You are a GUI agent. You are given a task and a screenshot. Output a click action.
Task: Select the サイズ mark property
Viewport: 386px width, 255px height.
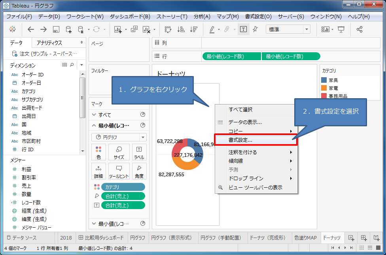(118, 152)
